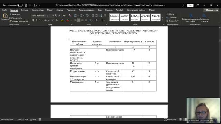The height and width of the screenshot is (124, 221).
Task: Switch to the Конструктор ribbon tab
Action: (x=38, y=10)
